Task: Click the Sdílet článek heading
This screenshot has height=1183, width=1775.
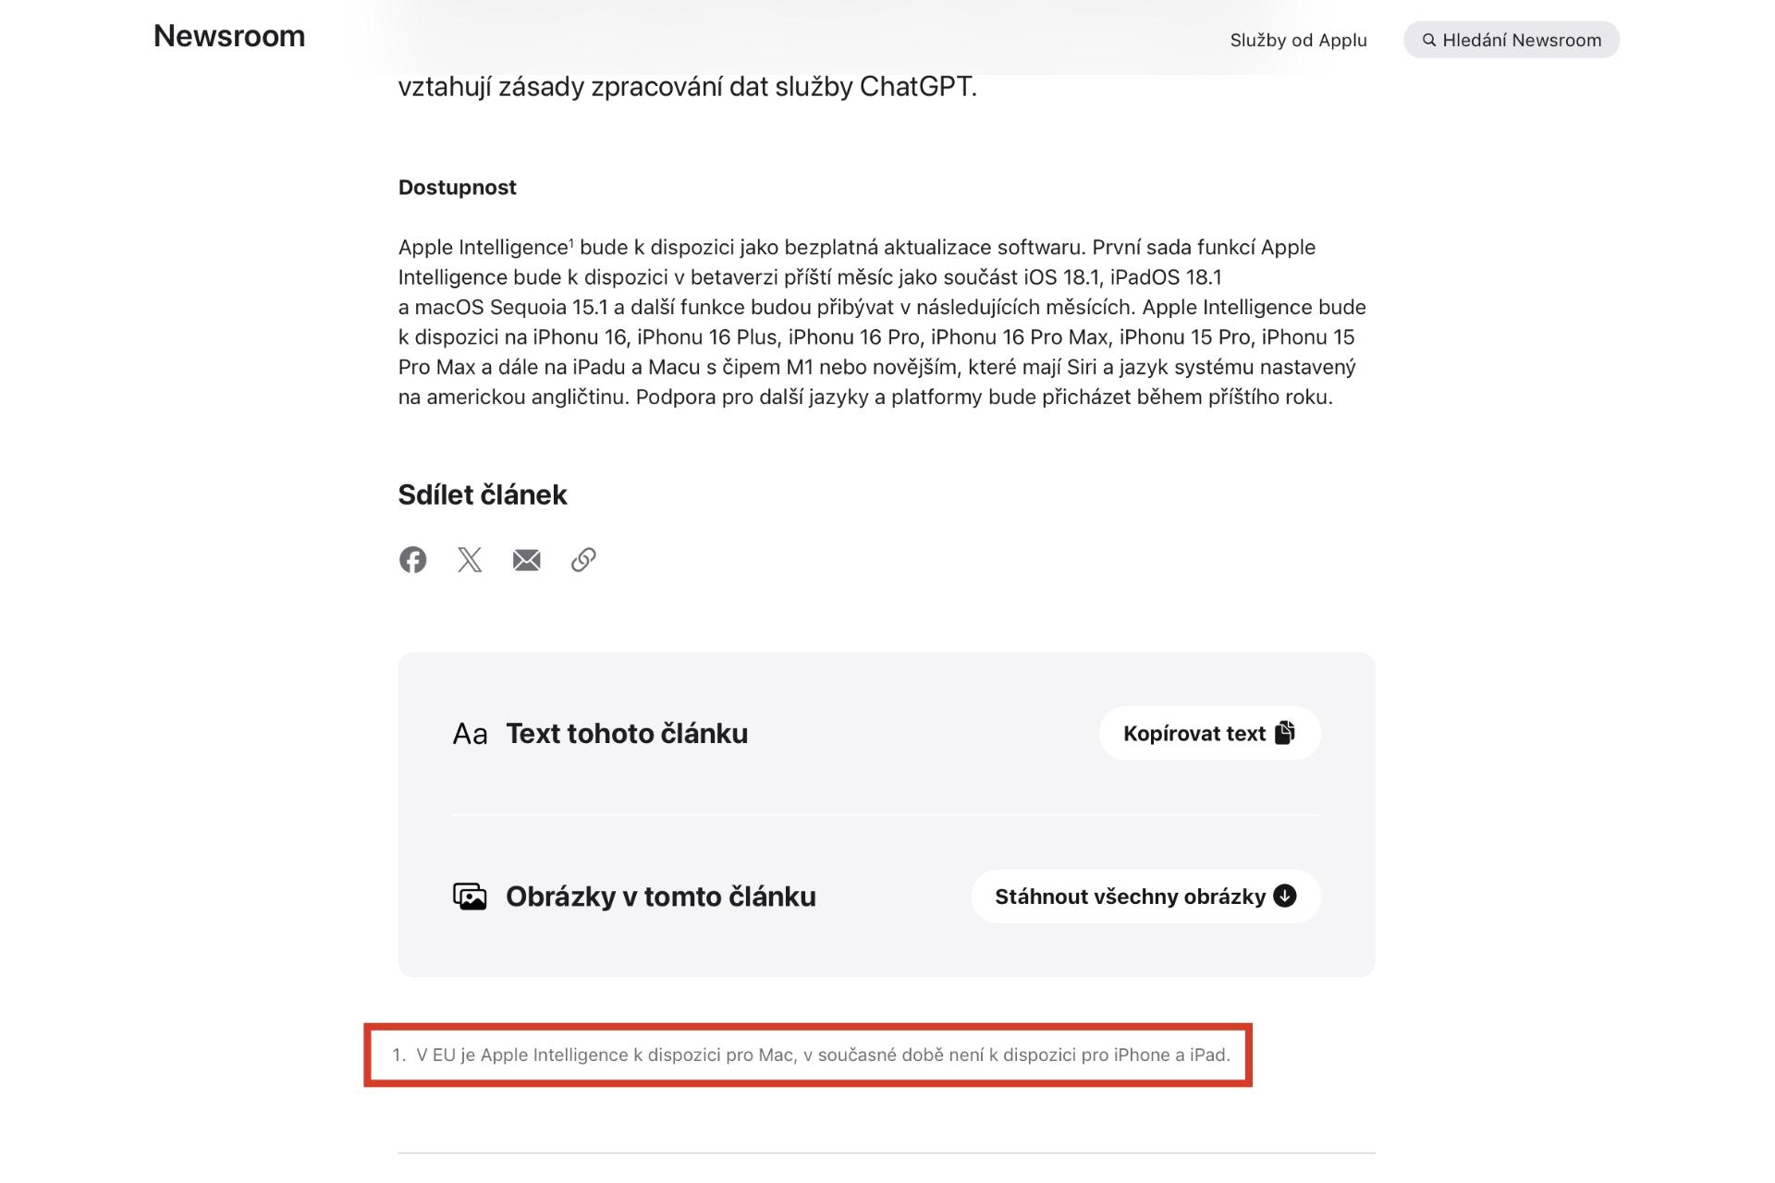Action: coord(483,494)
